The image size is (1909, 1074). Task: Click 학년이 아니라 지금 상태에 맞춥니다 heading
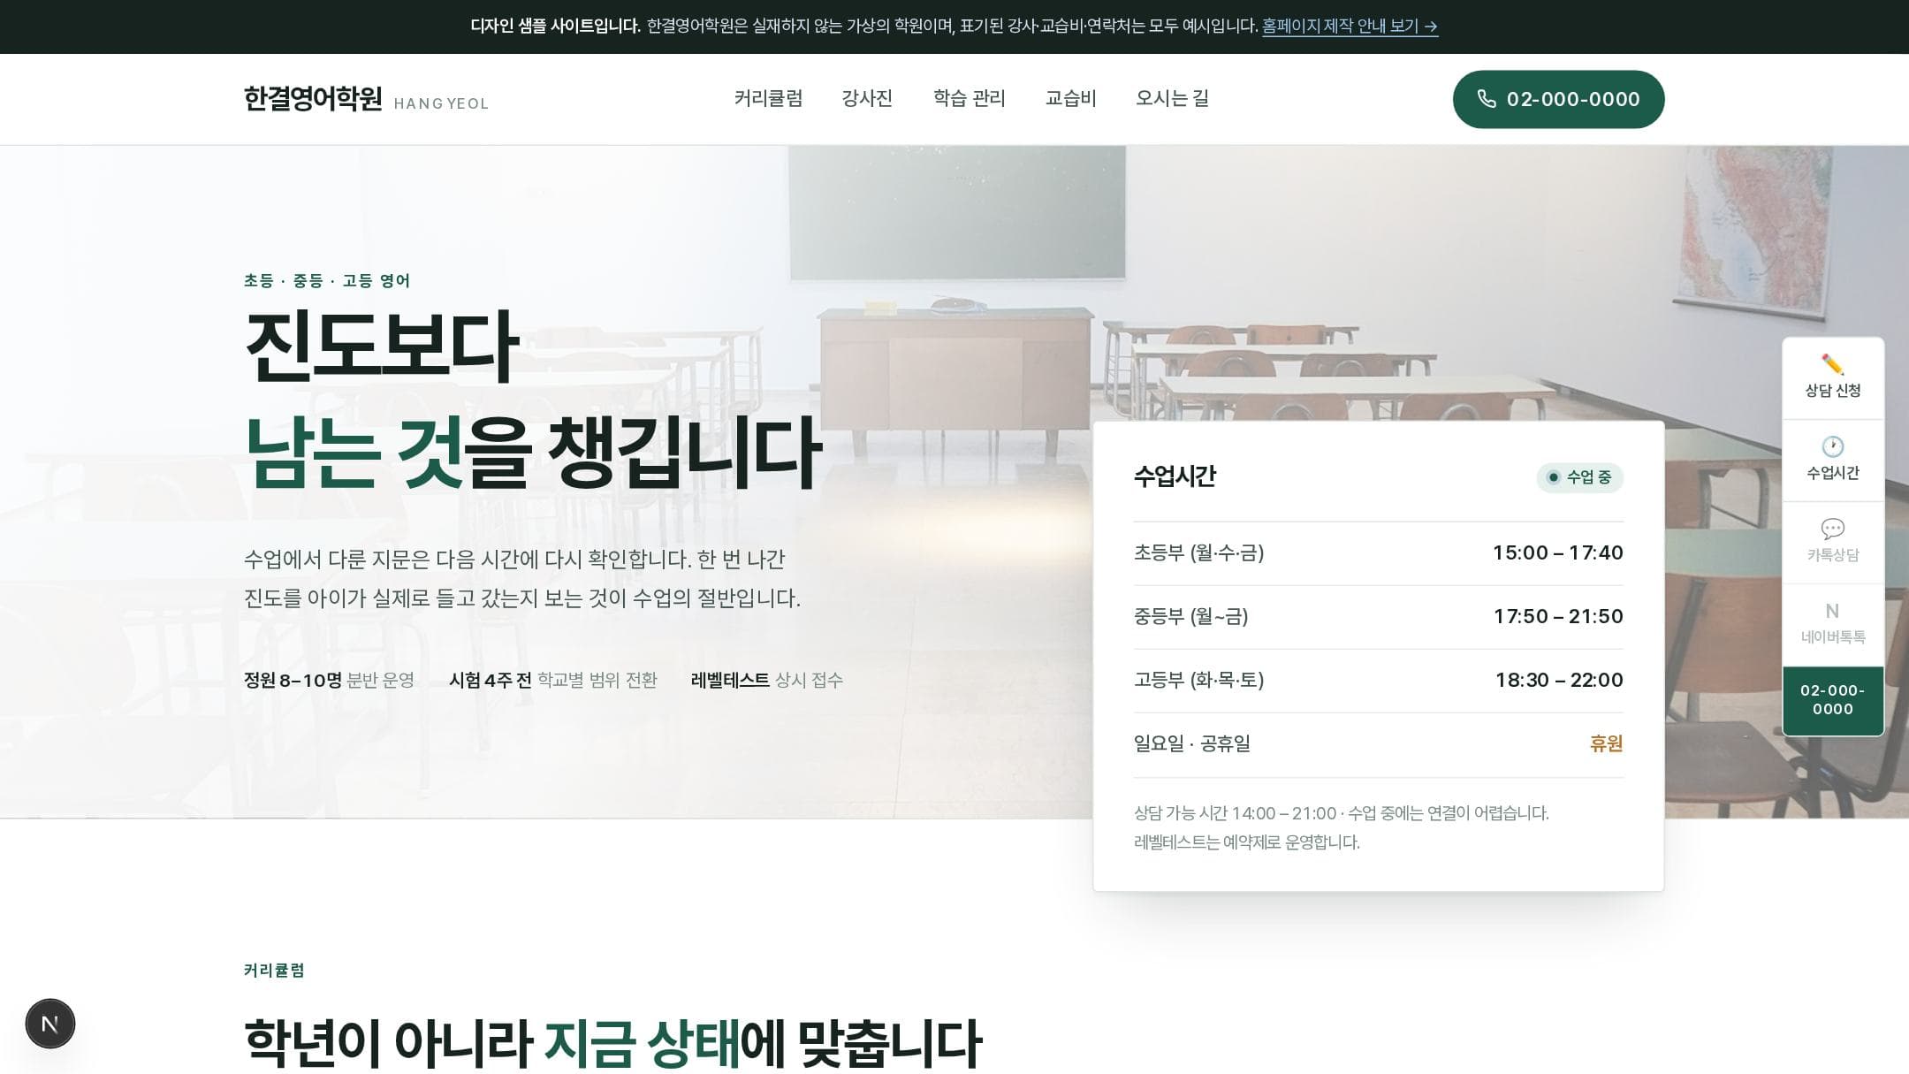[x=612, y=1043]
